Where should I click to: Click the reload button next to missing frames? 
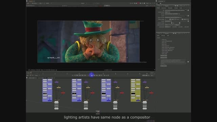(177, 25)
